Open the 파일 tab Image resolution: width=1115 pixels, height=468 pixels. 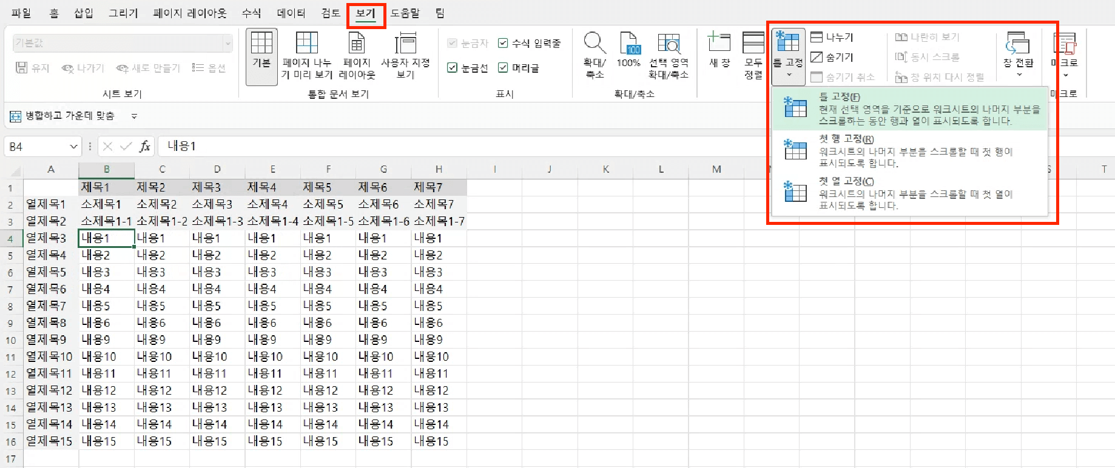tap(21, 13)
